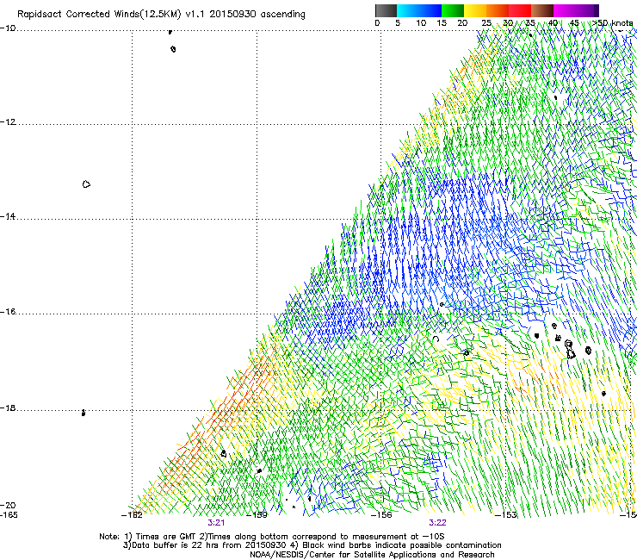This screenshot has height=560, width=637.
Task: Click the longitude label '-162'
Action: [x=132, y=515]
